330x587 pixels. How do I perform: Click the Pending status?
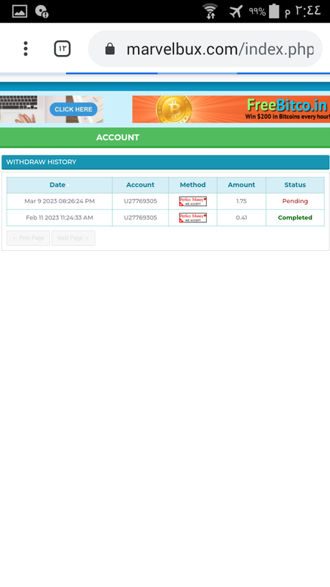coord(295,201)
